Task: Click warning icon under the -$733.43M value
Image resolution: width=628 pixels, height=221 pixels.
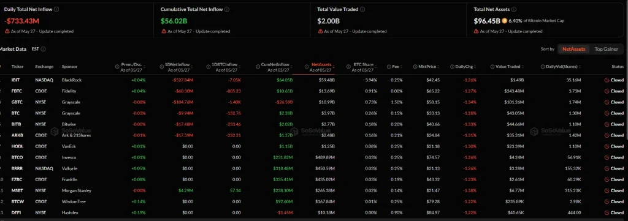Action: click(7, 31)
